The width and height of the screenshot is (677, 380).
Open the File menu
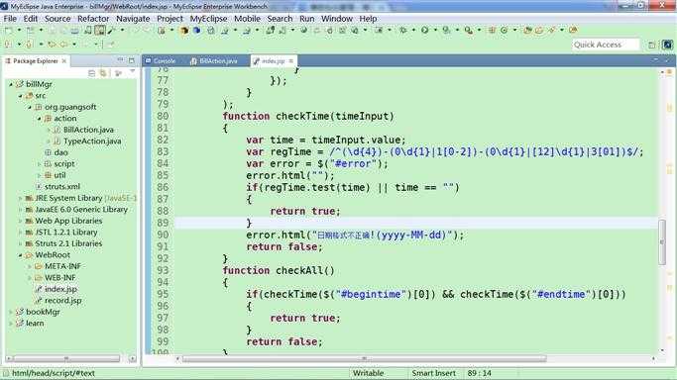pos(10,19)
